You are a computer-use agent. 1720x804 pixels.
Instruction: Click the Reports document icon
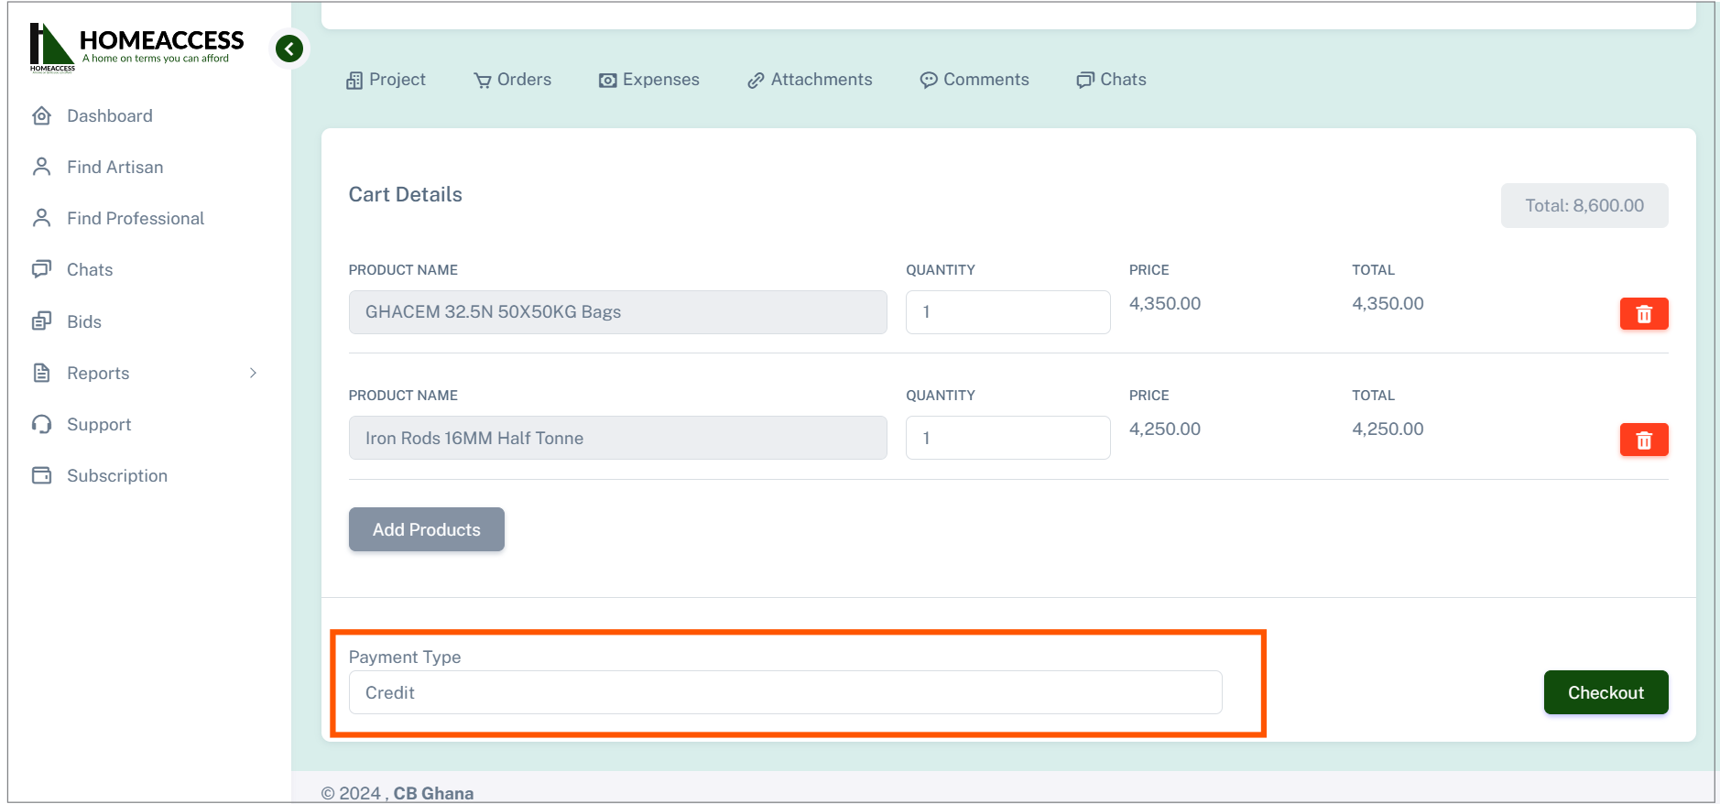click(x=41, y=373)
